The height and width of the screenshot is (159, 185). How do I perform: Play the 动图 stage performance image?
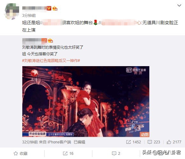[x=86, y=101]
